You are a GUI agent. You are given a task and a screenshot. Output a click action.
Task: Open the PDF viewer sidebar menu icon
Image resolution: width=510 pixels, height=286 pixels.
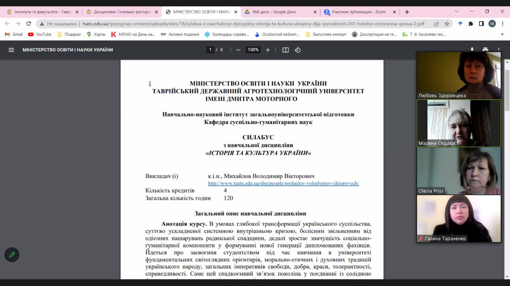click(11, 50)
